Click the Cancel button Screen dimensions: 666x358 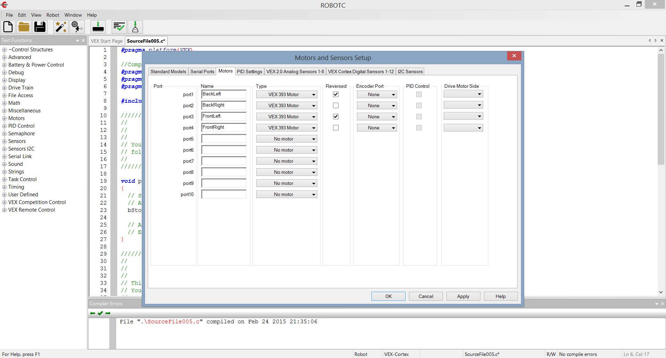[x=426, y=296]
